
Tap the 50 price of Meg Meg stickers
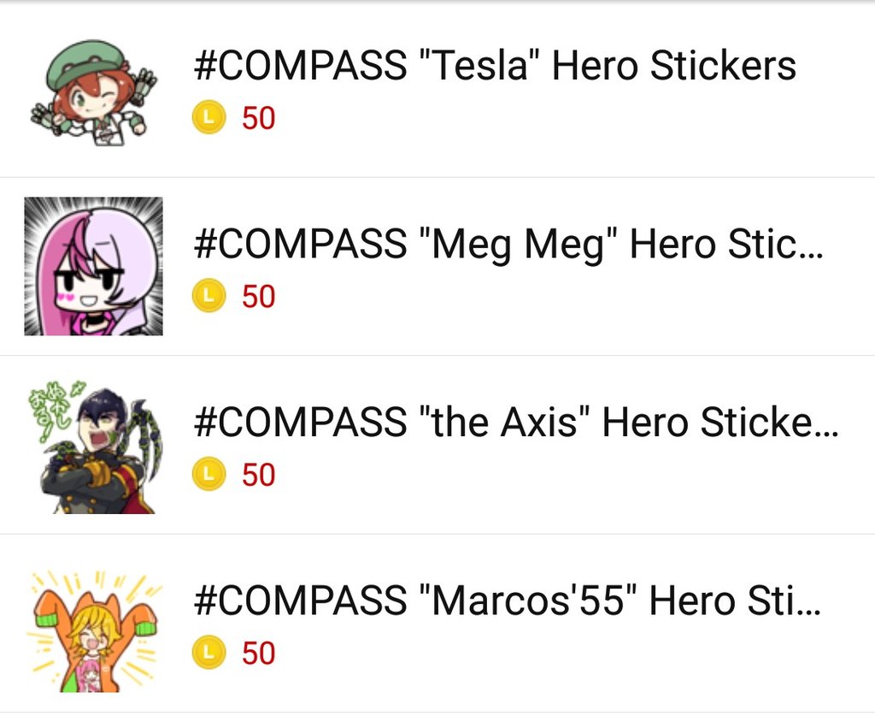(259, 297)
